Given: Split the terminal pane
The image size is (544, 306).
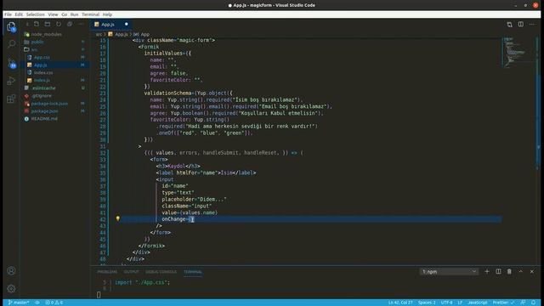Looking at the screenshot, I should 498,271.
